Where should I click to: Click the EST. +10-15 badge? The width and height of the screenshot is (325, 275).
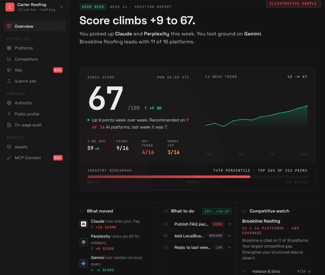[217, 211]
